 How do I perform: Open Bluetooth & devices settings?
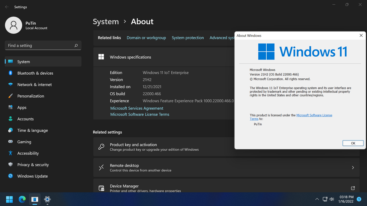[35, 73]
